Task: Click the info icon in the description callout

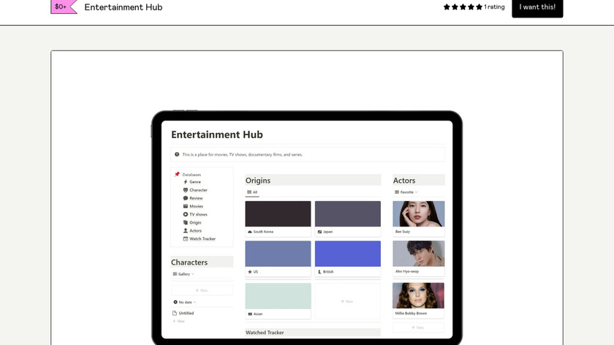Action: point(177,154)
